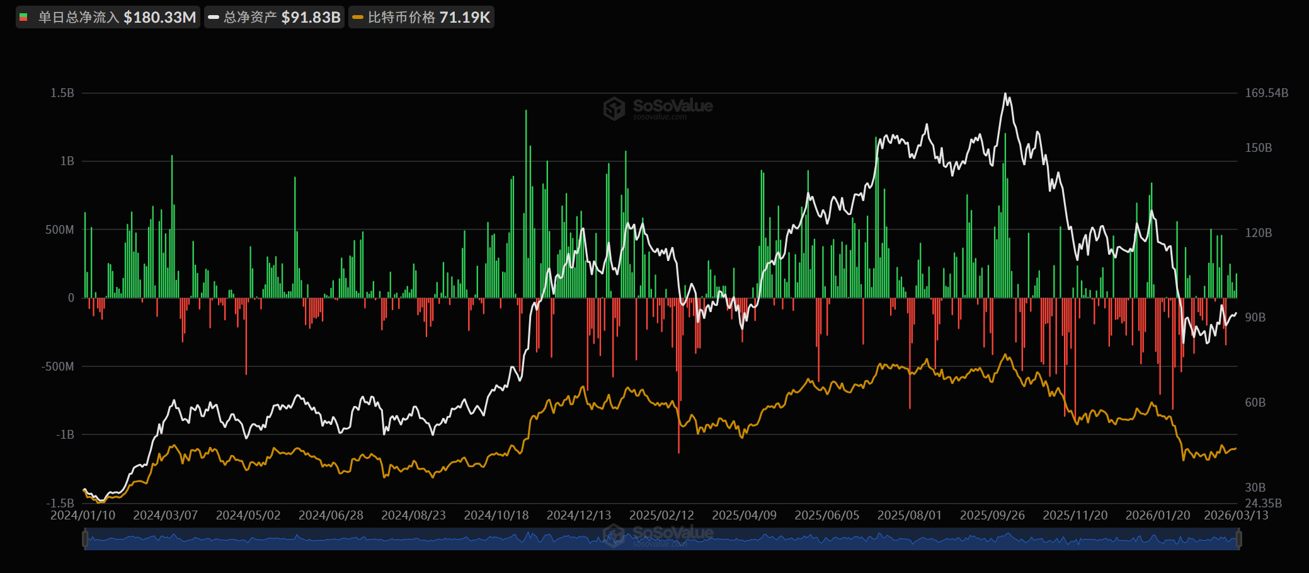Click the 2024/01/10 date axis label
Image resolution: width=1309 pixels, height=573 pixels.
click(83, 516)
